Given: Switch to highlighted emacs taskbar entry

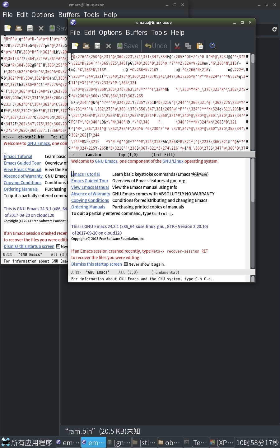Looking at the screenshot, I should tap(93, 442).
